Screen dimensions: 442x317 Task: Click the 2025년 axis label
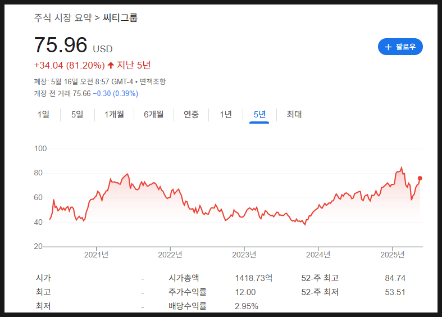tap(392, 255)
